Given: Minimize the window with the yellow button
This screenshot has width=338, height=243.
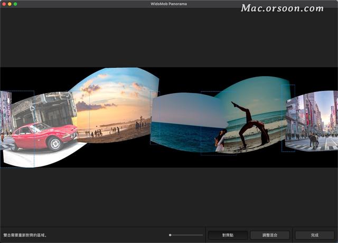Looking at the screenshot, I should click(x=10, y=4).
